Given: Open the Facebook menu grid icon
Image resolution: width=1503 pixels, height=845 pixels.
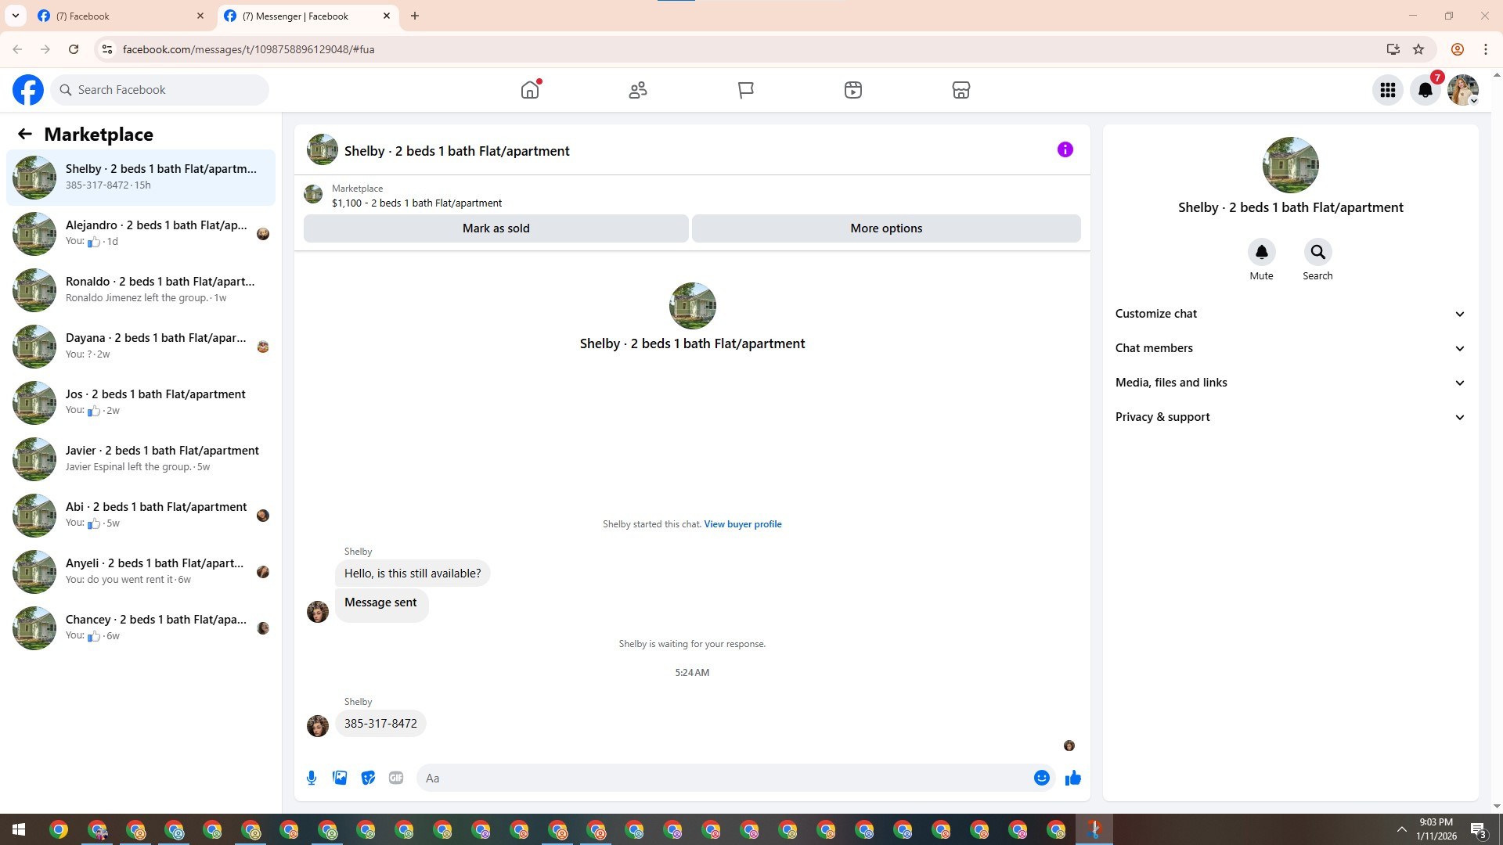Looking at the screenshot, I should 1388,90.
